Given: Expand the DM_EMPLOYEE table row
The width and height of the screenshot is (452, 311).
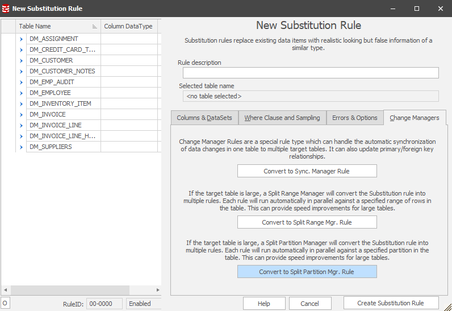Looking at the screenshot, I should click(x=22, y=93).
